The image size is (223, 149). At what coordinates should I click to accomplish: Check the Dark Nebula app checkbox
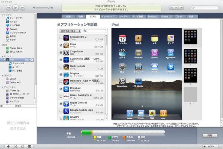(x=61, y=67)
